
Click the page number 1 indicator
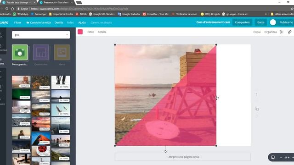tap(257, 95)
